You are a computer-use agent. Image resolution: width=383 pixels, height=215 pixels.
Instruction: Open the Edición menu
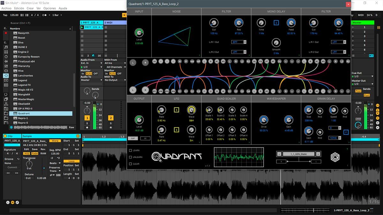19,8
